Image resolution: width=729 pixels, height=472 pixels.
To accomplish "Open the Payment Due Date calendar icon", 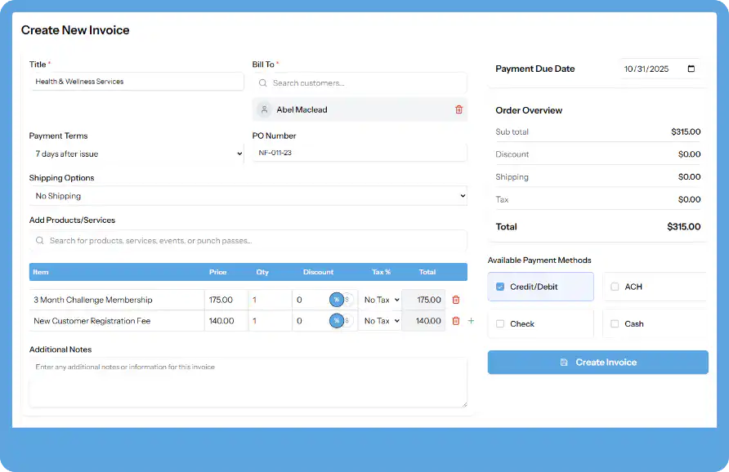I will tap(689, 69).
